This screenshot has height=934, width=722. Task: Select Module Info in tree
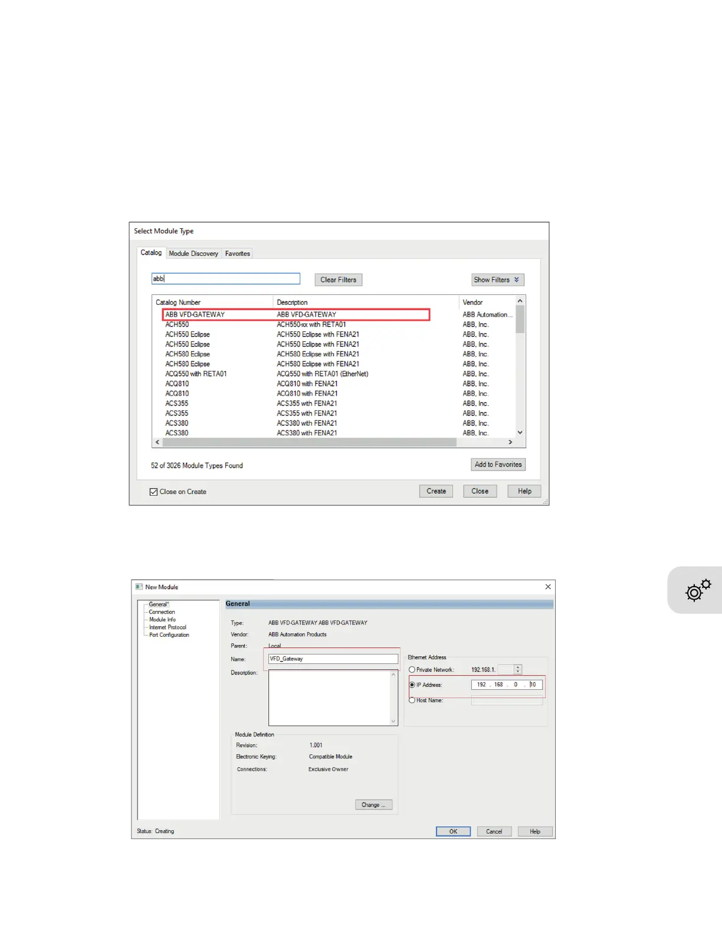(x=162, y=620)
